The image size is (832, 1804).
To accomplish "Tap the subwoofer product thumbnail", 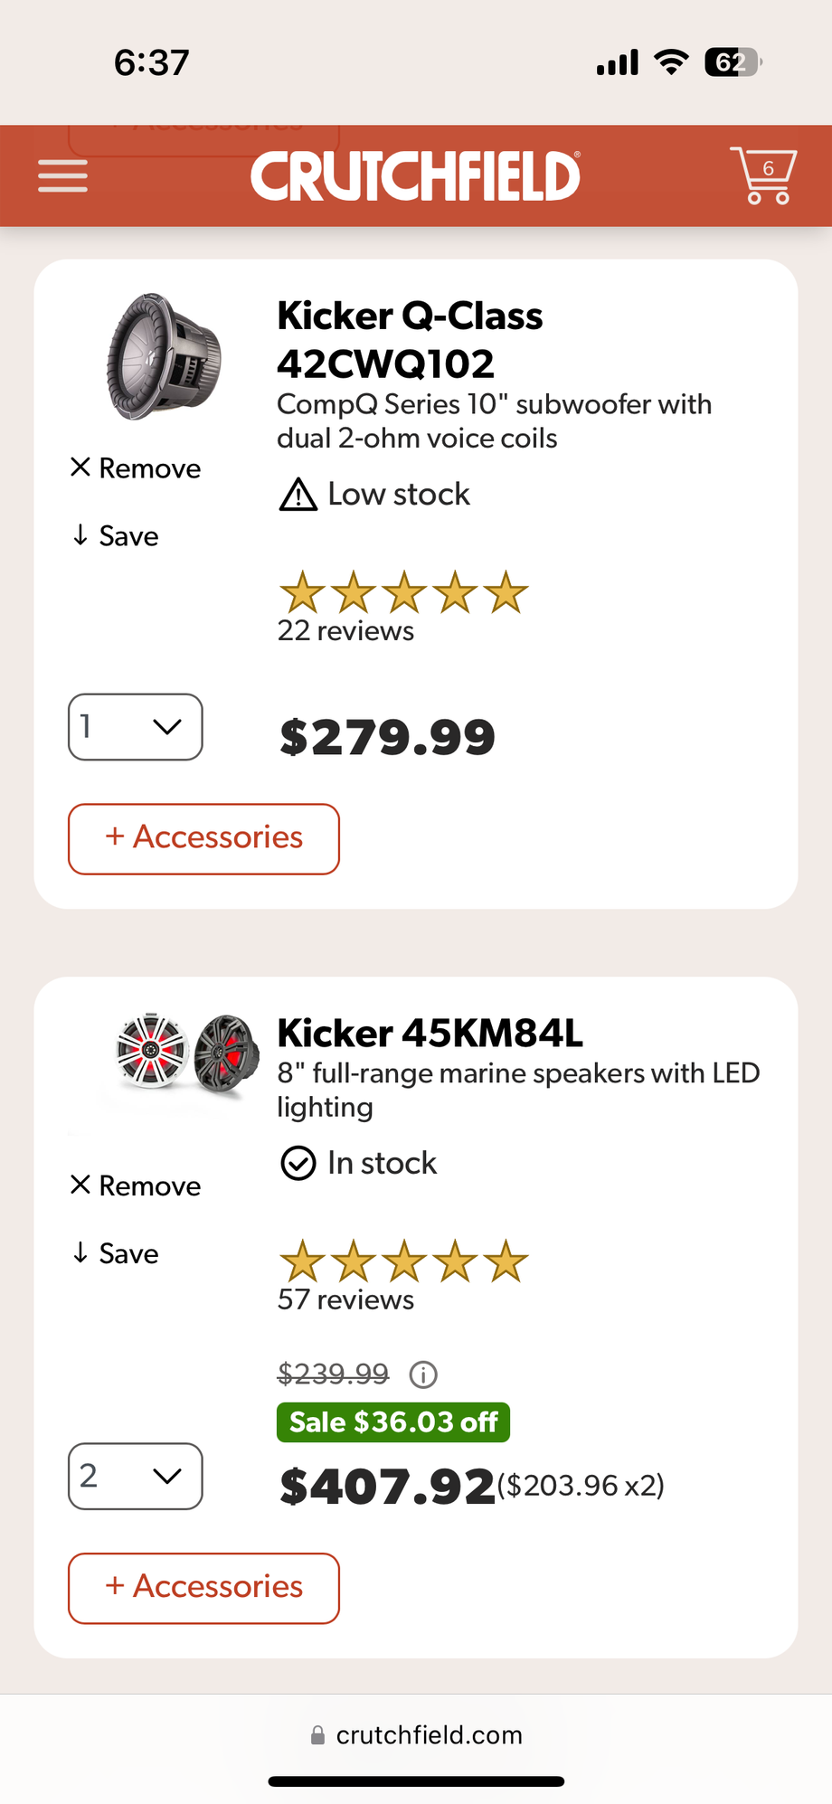I will point(164,356).
